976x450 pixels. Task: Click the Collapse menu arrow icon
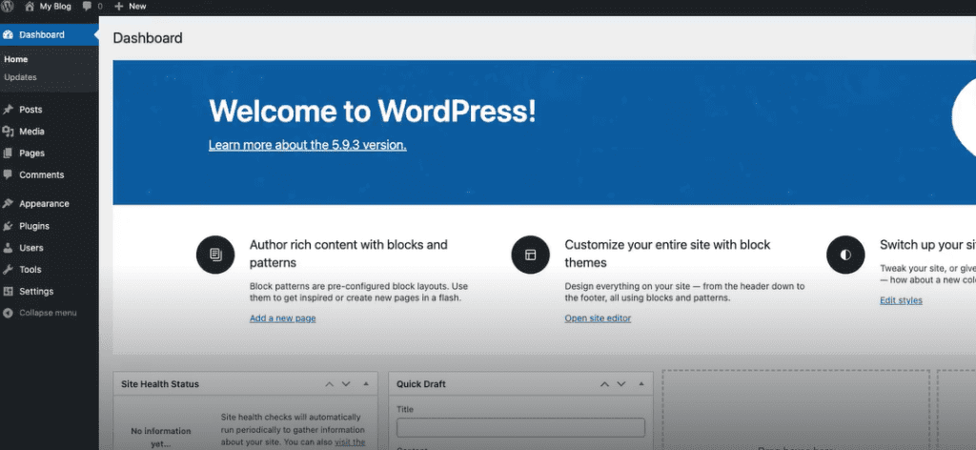click(8, 313)
